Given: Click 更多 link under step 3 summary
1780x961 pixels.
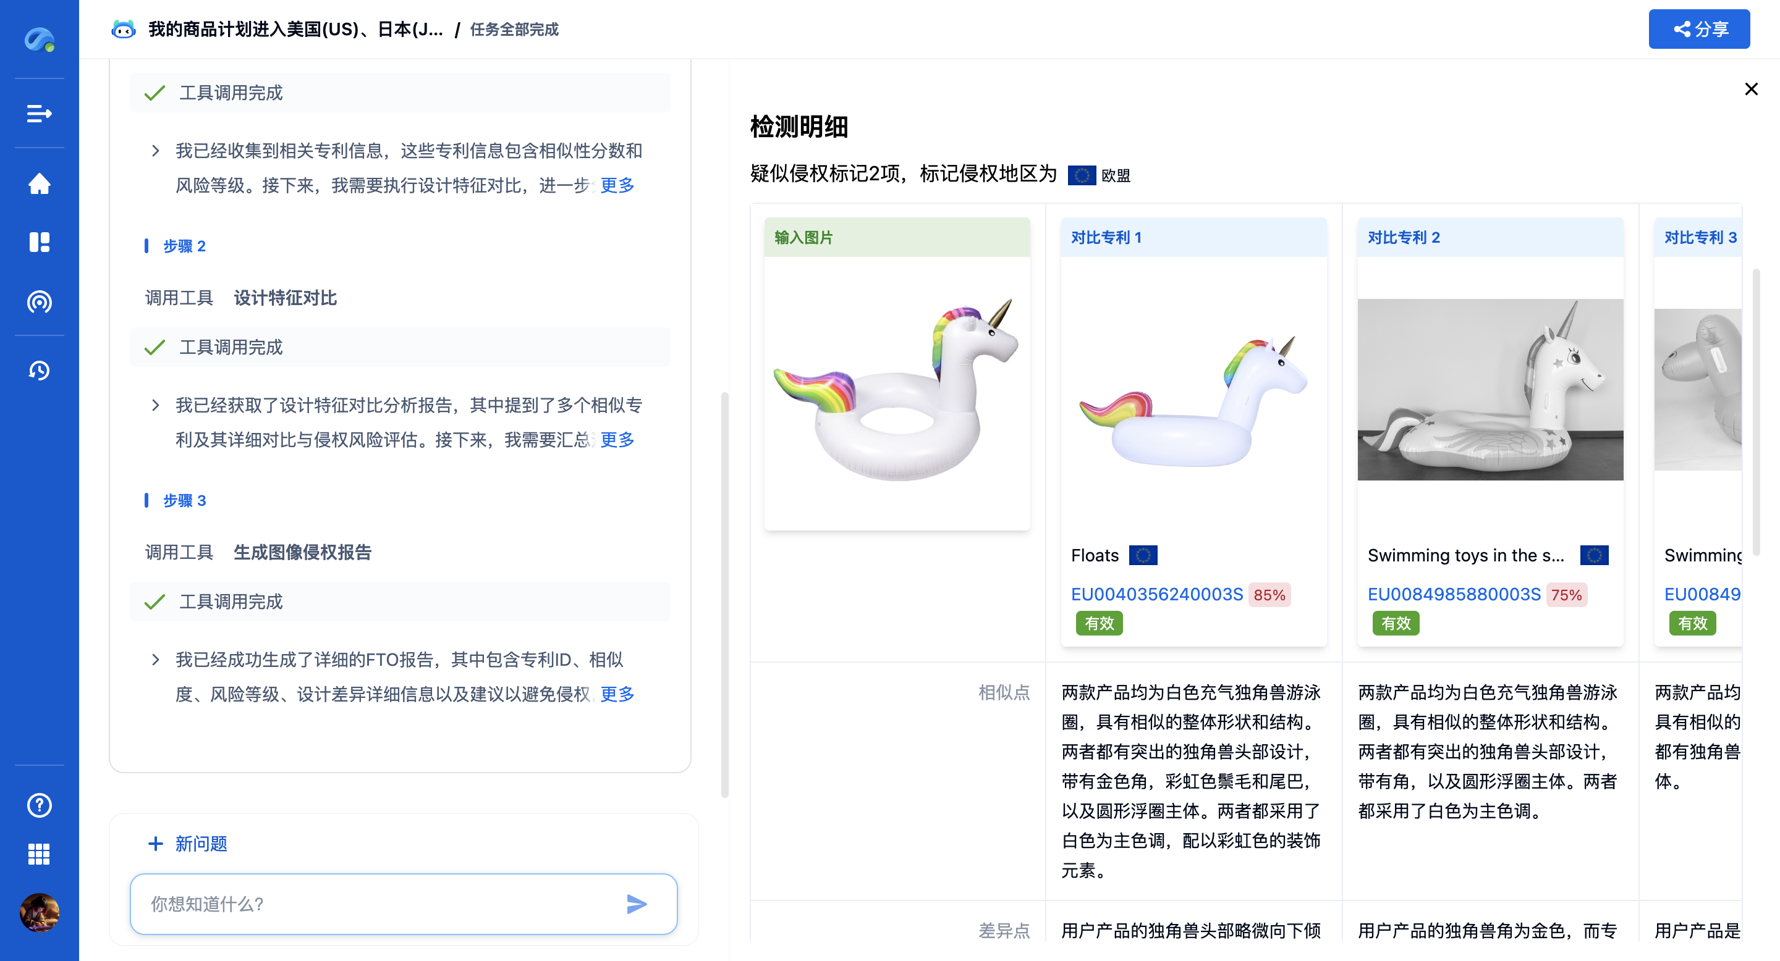Looking at the screenshot, I should (x=617, y=694).
